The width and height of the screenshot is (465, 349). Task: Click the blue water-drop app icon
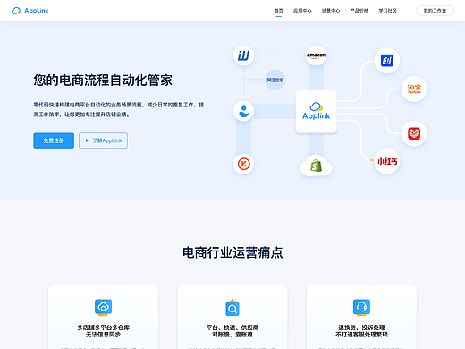point(243,111)
